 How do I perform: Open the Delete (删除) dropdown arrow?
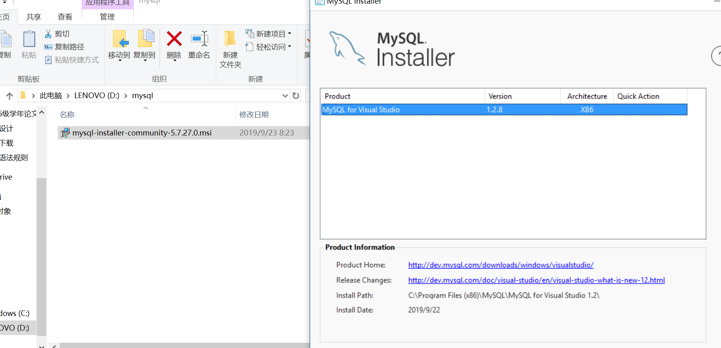pyautogui.click(x=174, y=60)
